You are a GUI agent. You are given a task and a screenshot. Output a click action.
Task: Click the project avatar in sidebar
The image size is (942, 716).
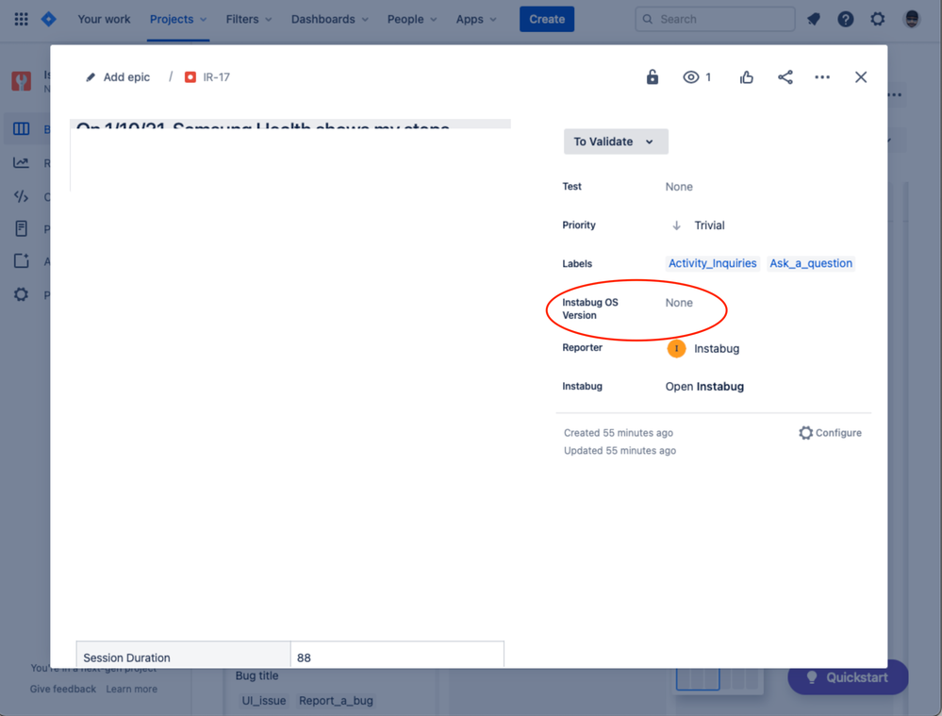(x=21, y=80)
